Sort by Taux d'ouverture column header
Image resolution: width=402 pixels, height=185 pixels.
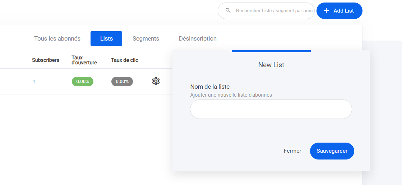coord(84,60)
